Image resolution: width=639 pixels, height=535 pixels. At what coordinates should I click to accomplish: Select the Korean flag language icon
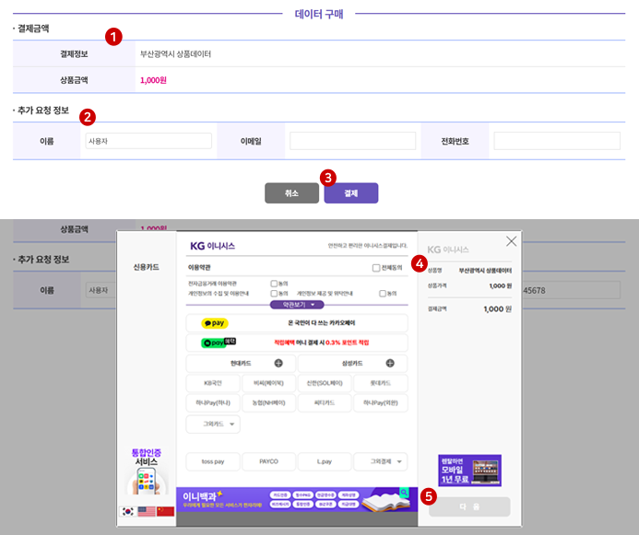pos(128,511)
